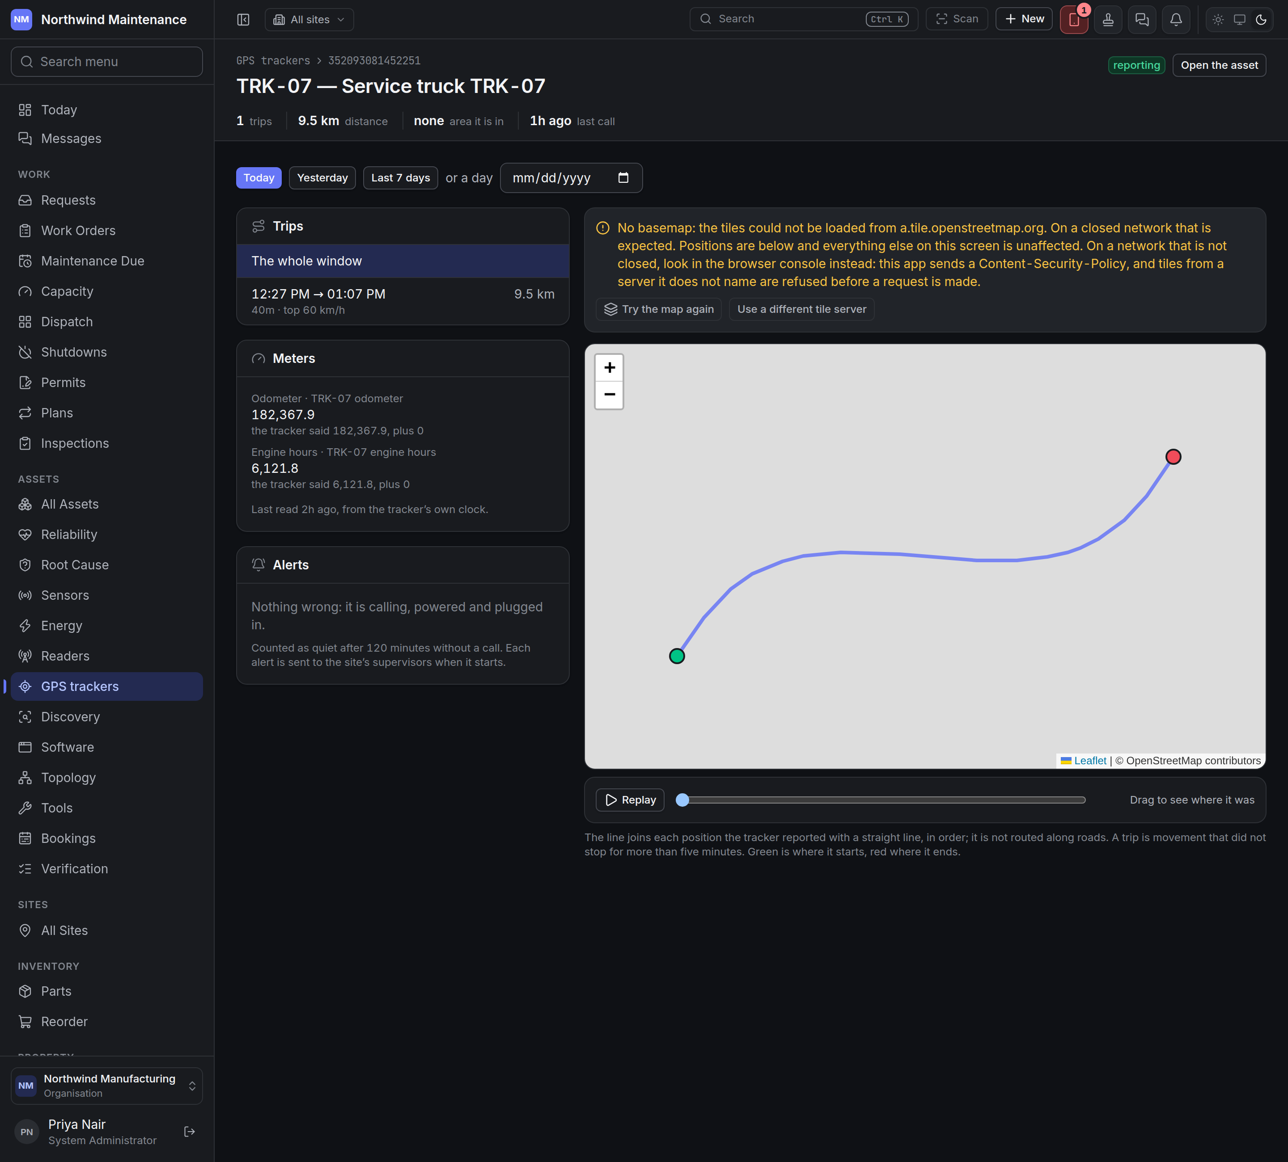
Task: Select system theme monitor icon
Action: coord(1239,19)
